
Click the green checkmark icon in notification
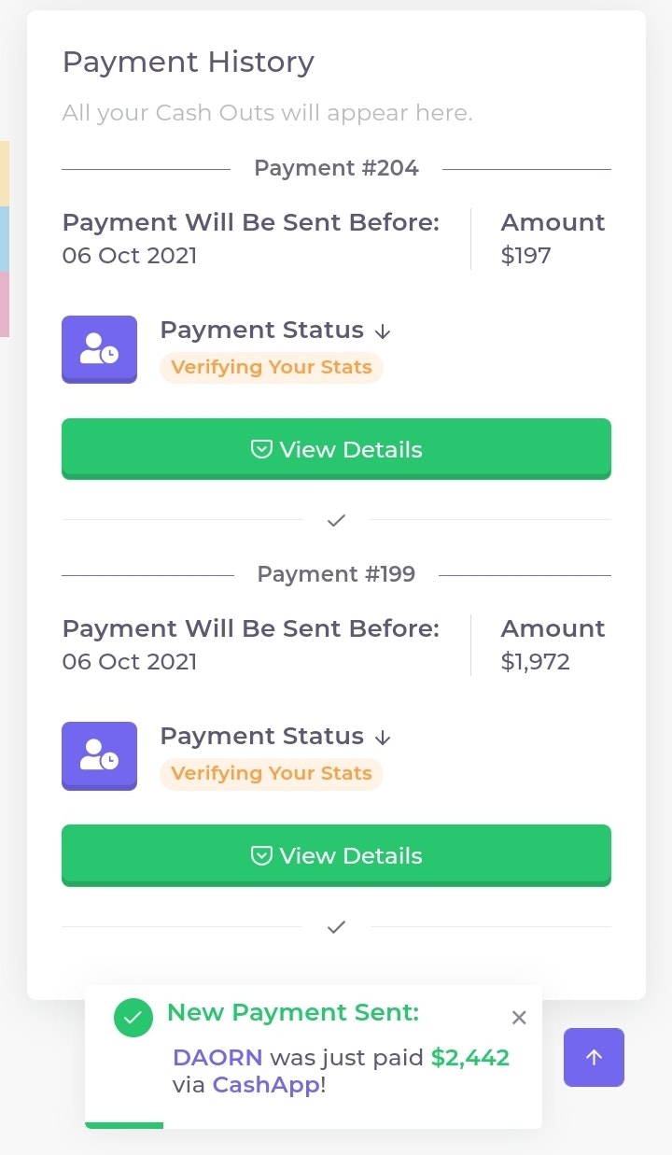[133, 1018]
